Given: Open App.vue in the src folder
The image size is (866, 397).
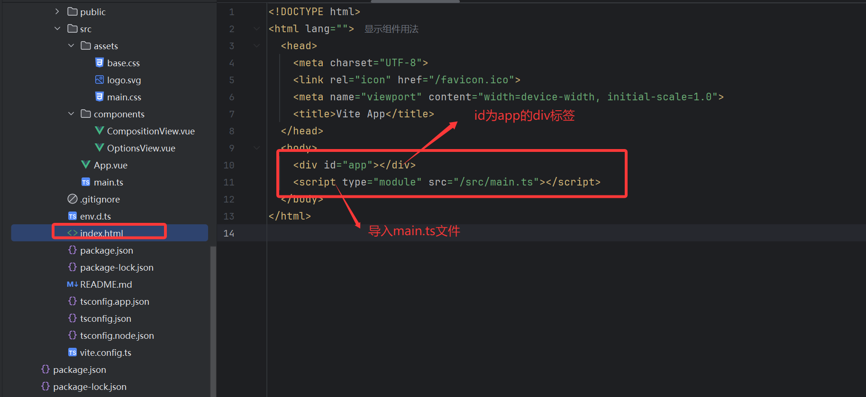Looking at the screenshot, I should point(110,165).
